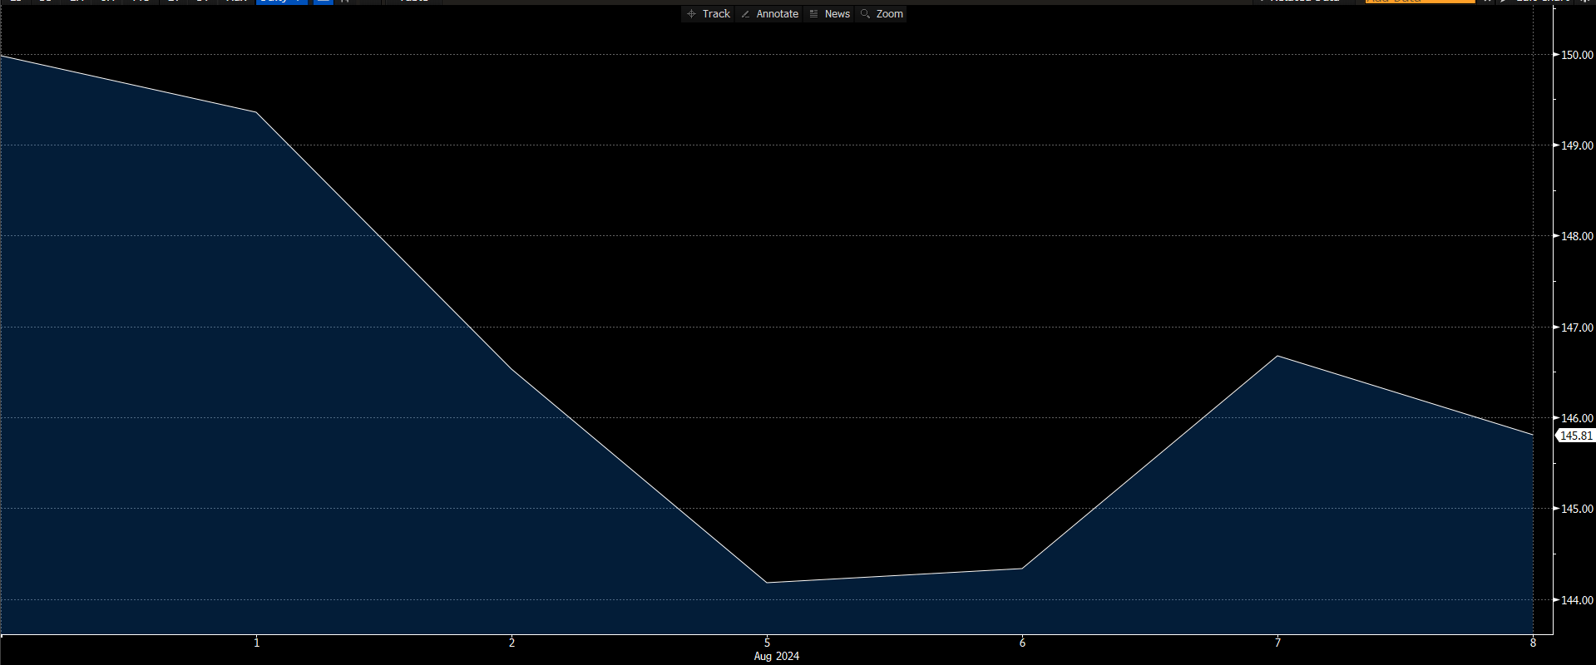
Task: Click the 150.00 y-axis label
Action: pos(1577,56)
